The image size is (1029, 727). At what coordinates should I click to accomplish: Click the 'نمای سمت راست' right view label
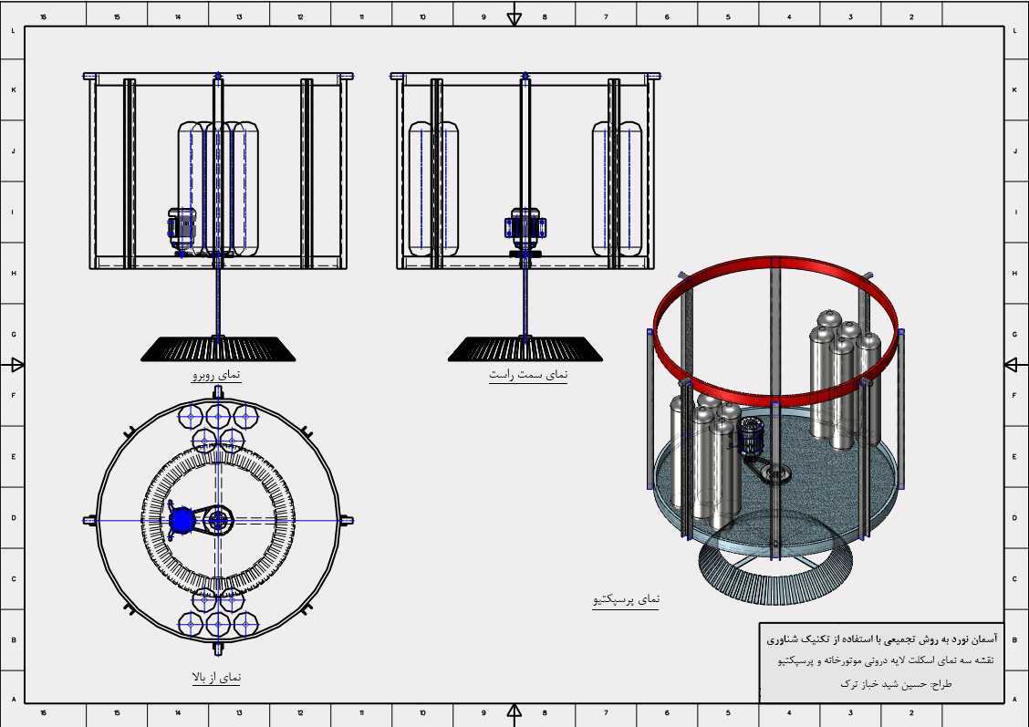click(528, 375)
